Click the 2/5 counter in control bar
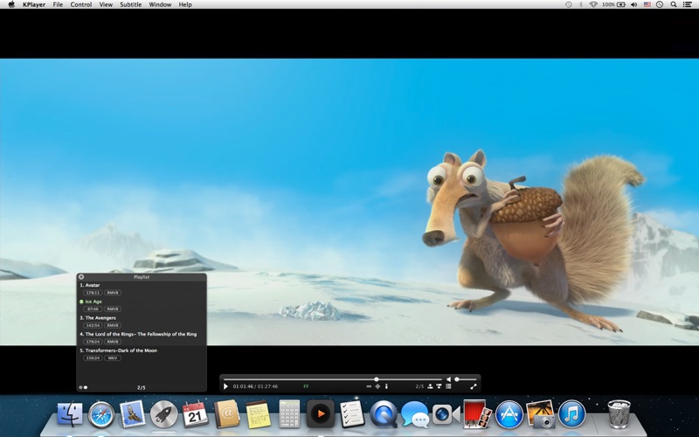699x437 pixels. (419, 386)
